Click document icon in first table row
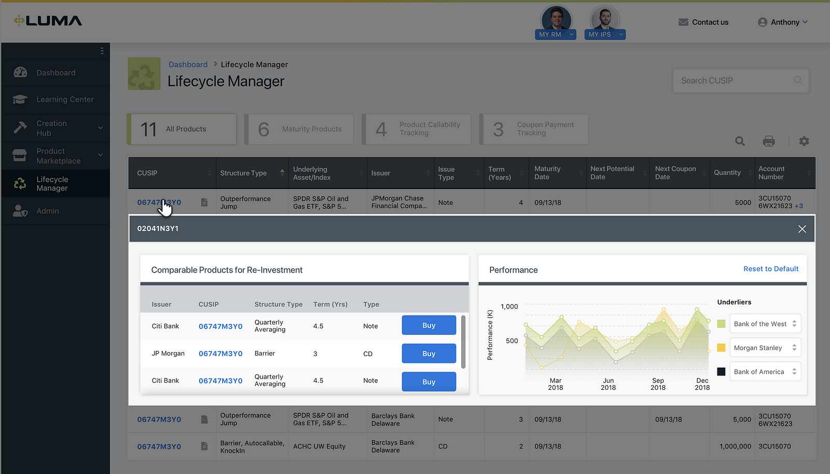Viewport: 830px width, 474px height. (204, 202)
